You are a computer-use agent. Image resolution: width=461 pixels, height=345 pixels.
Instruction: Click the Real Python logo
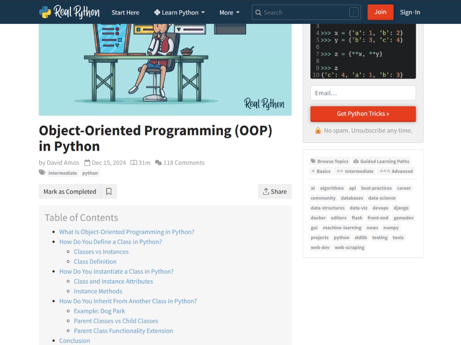coord(70,12)
